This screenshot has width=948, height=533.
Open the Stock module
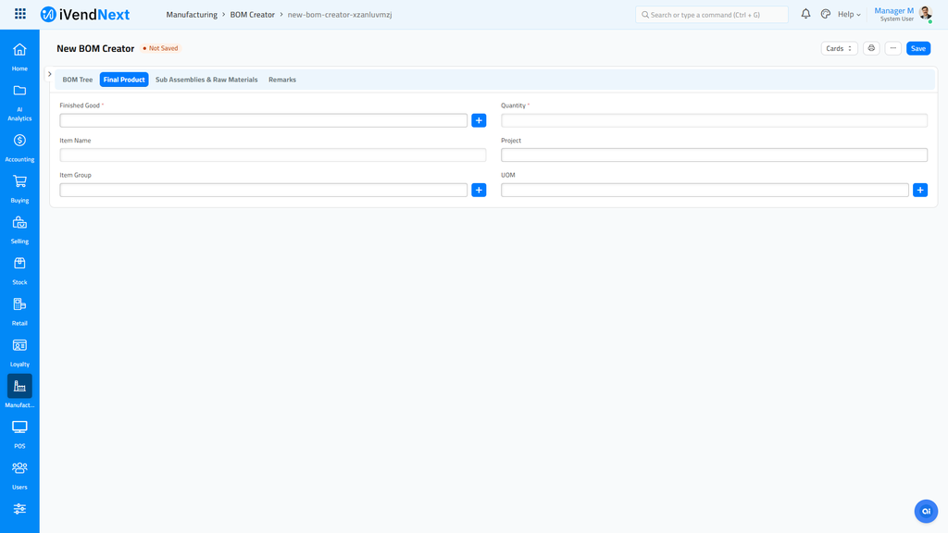[x=19, y=271]
